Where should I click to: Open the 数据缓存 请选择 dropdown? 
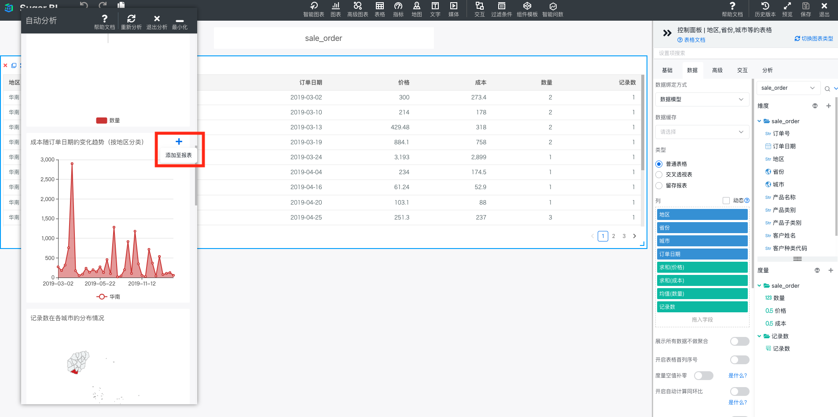click(702, 132)
